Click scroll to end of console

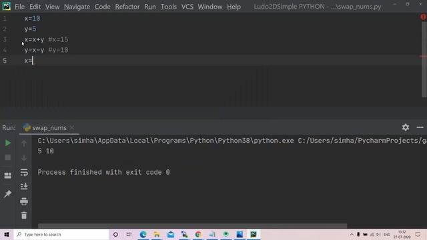pyautogui.click(x=24, y=187)
